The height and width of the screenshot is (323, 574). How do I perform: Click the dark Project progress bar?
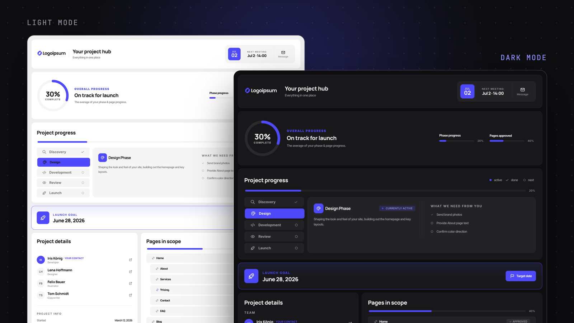tap(385, 191)
